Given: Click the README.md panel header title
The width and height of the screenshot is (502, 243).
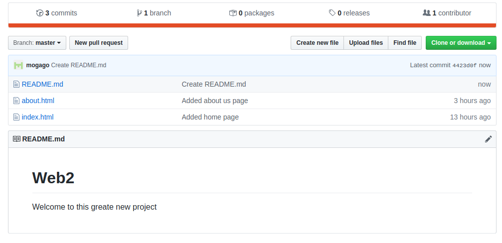Looking at the screenshot, I should [43, 139].
